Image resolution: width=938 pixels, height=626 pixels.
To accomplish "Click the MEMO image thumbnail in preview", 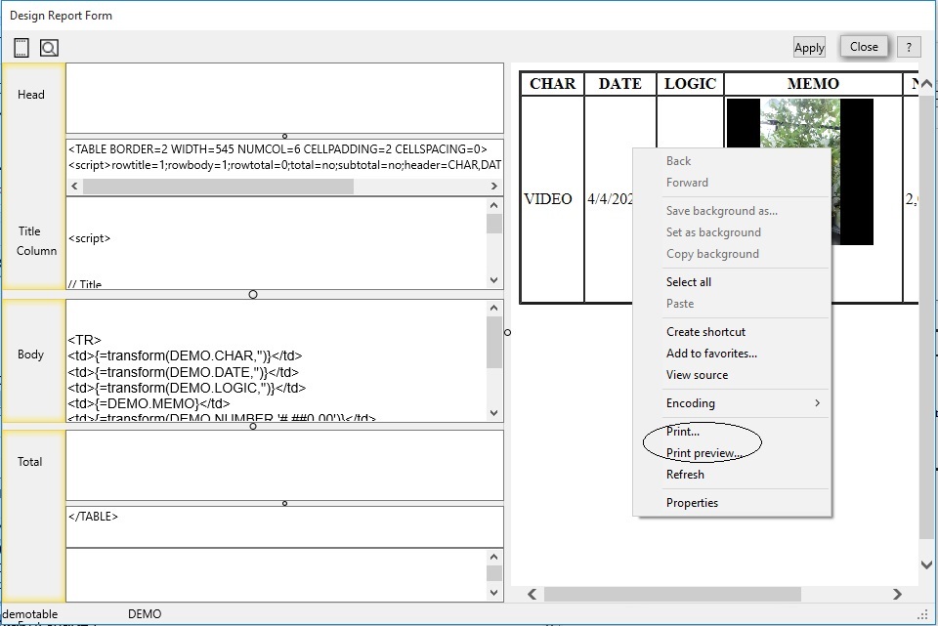I will [x=800, y=171].
